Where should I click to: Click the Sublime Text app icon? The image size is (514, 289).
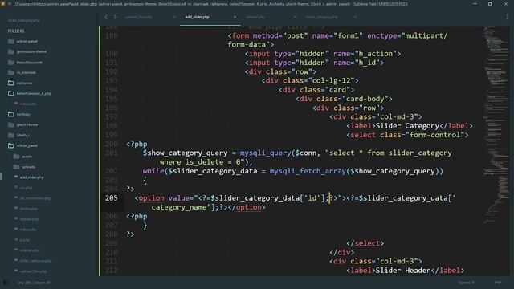[3, 4]
